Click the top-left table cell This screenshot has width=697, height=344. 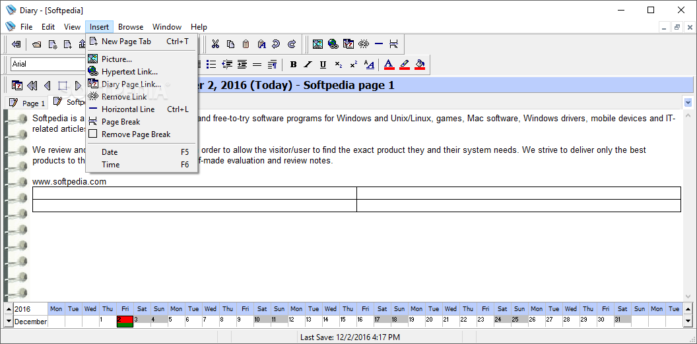[195, 193]
